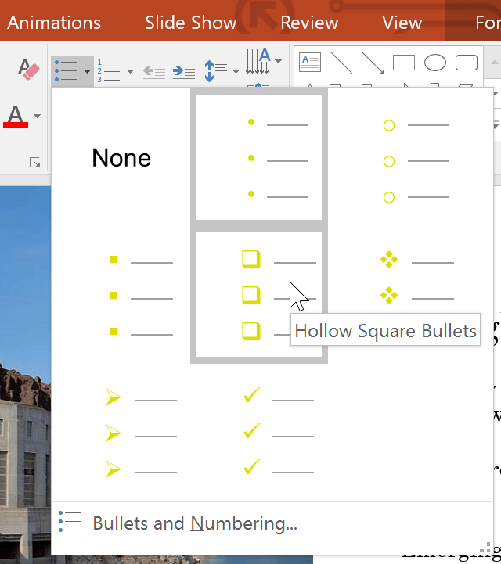501x564 pixels.
Task: Expand the Line Spacing dropdown arrow
Action: tap(236, 71)
